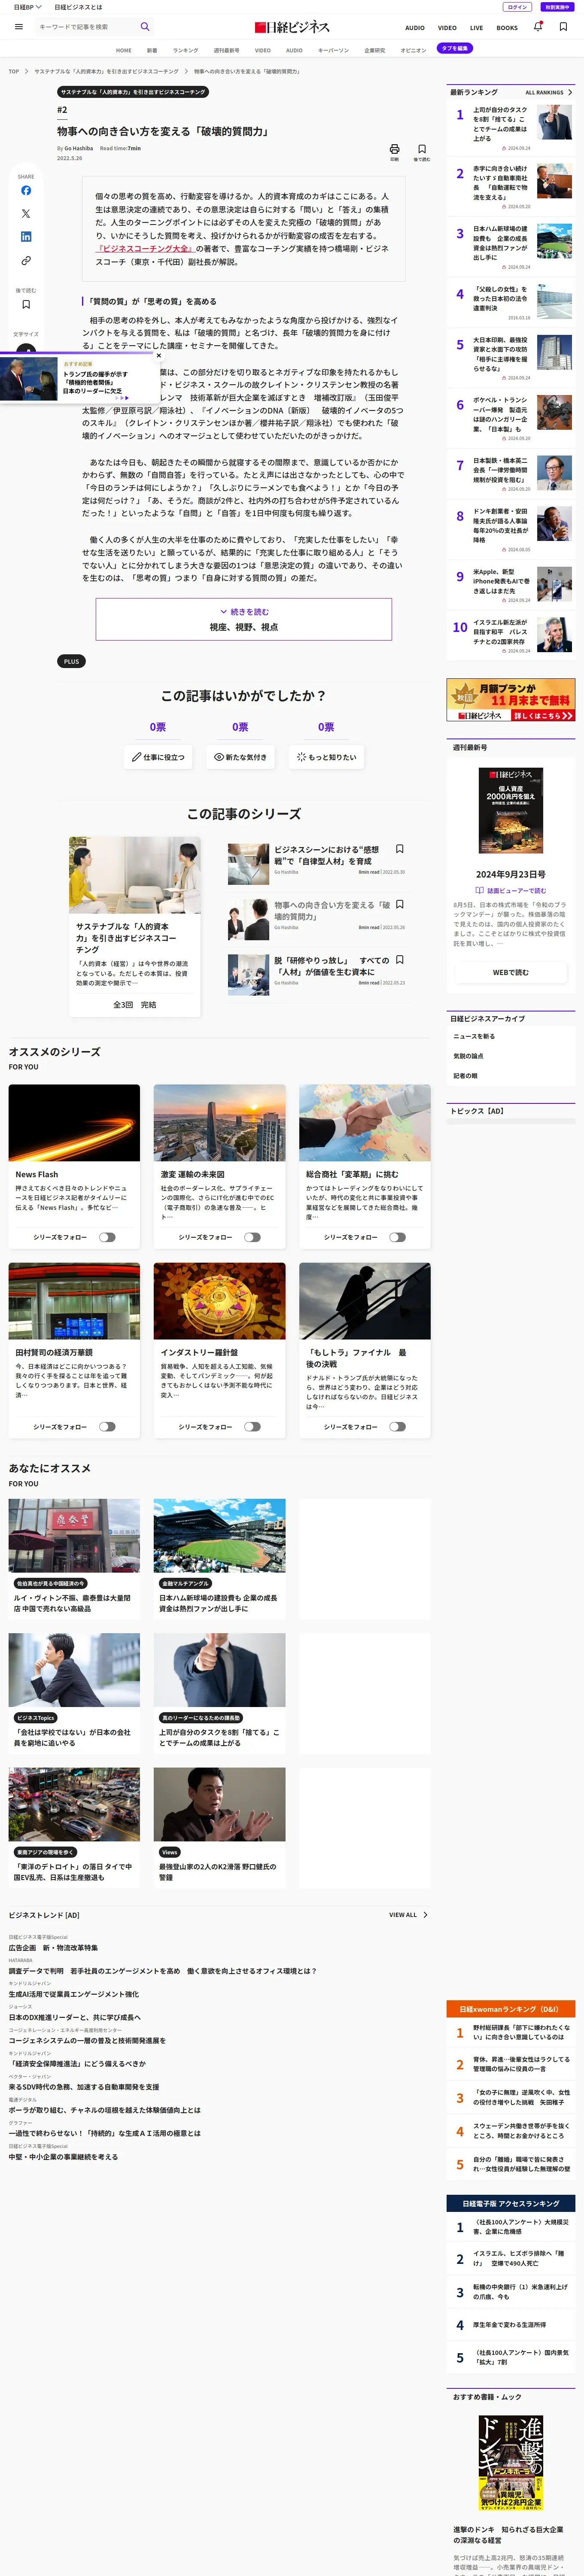This screenshot has height=2576, width=584.
Task: Open the 『ビジネスコーチング大全』 link
Action: pyautogui.click(x=145, y=248)
